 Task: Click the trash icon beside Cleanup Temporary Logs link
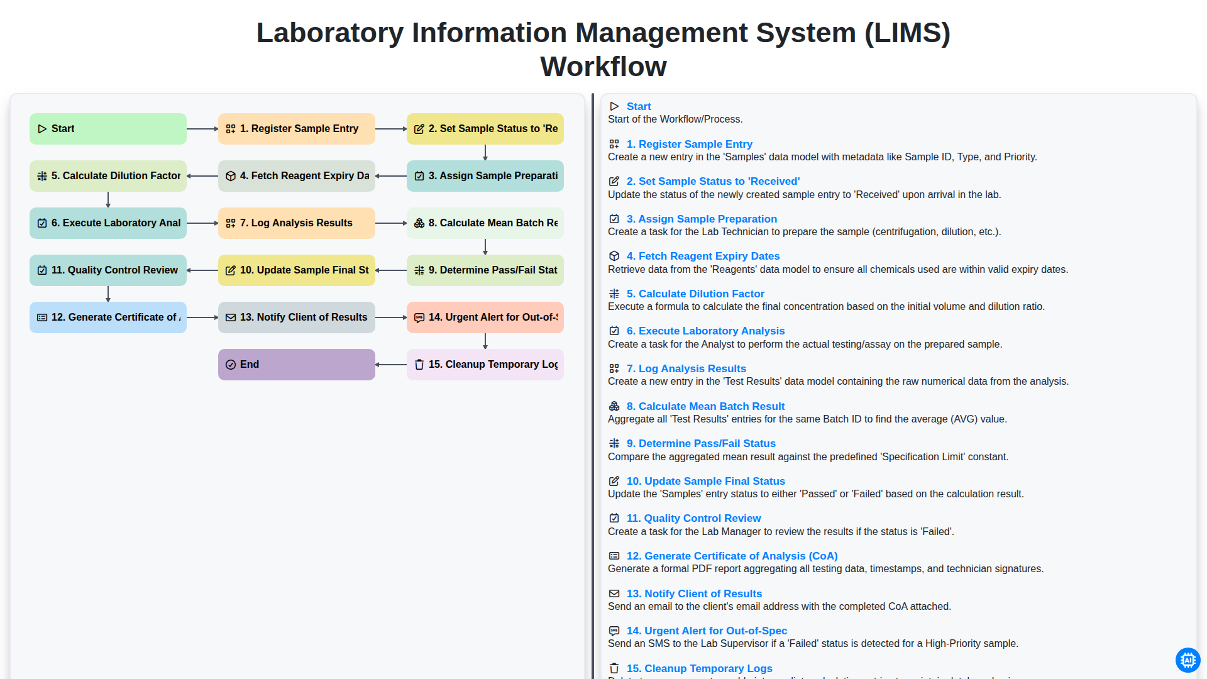click(x=614, y=669)
